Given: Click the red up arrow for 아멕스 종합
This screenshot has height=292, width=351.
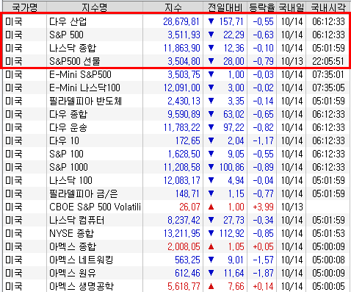Looking at the screenshot, I should tap(211, 246).
